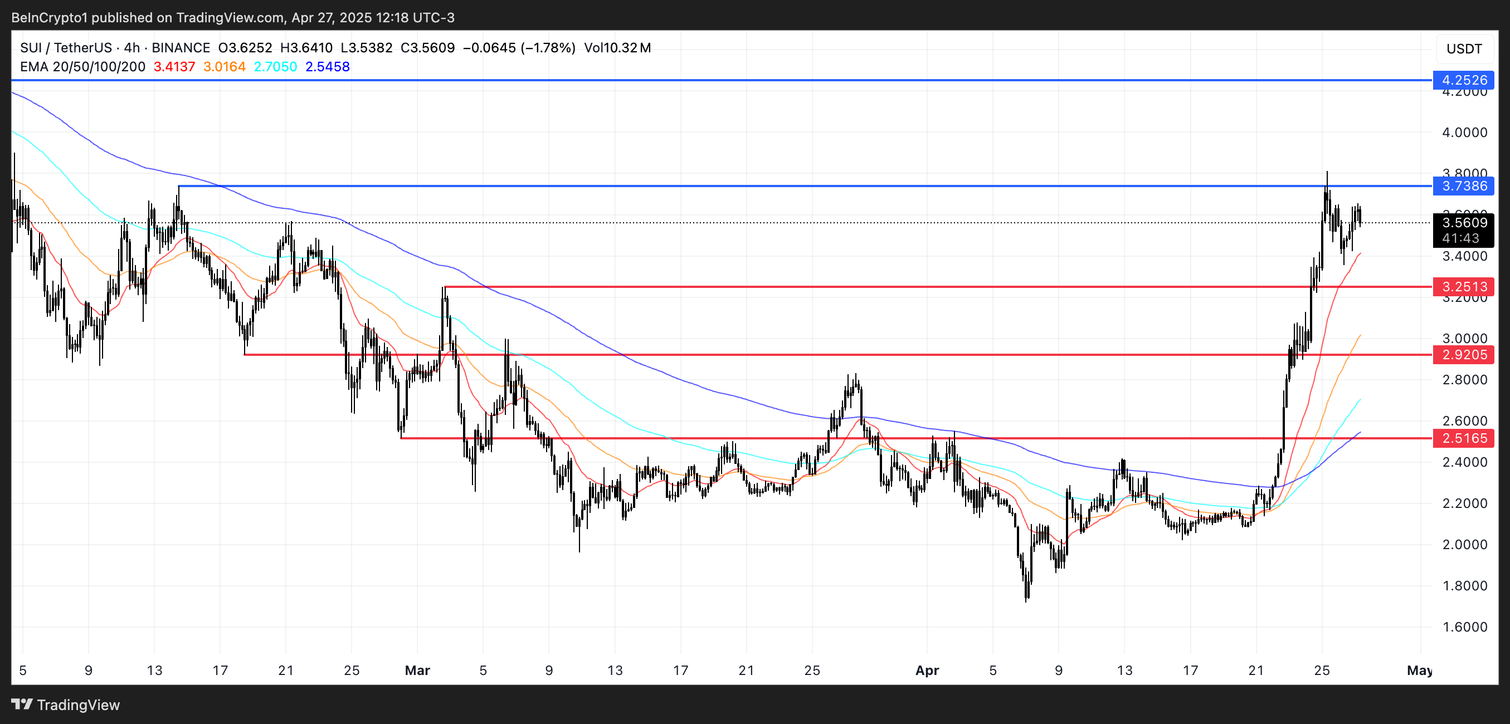
Task: Click the current price 3.5609 label
Action: tap(1464, 223)
